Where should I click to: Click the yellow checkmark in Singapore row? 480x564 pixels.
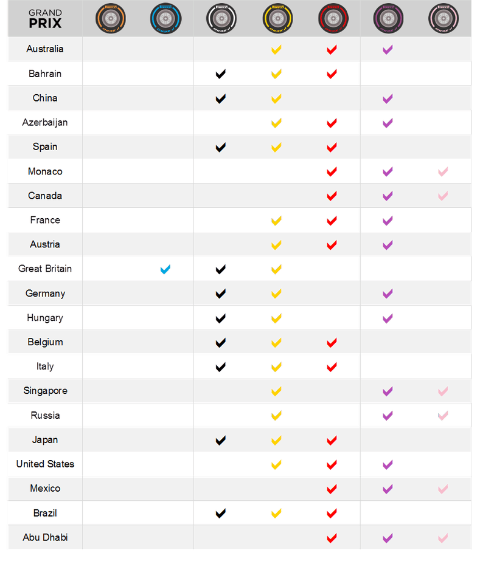[276, 391]
